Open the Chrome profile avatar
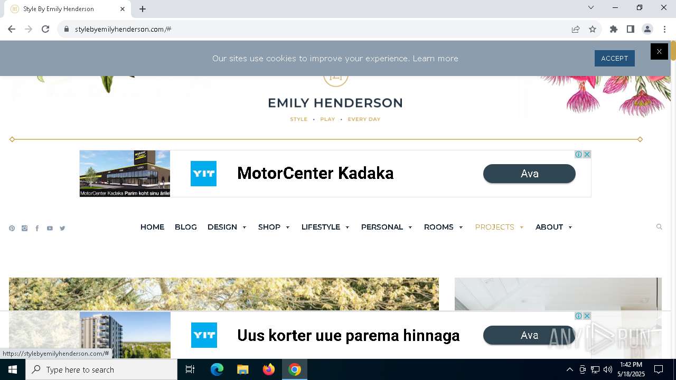The height and width of the screenshot is (380, 676). [x=647, y=29]
